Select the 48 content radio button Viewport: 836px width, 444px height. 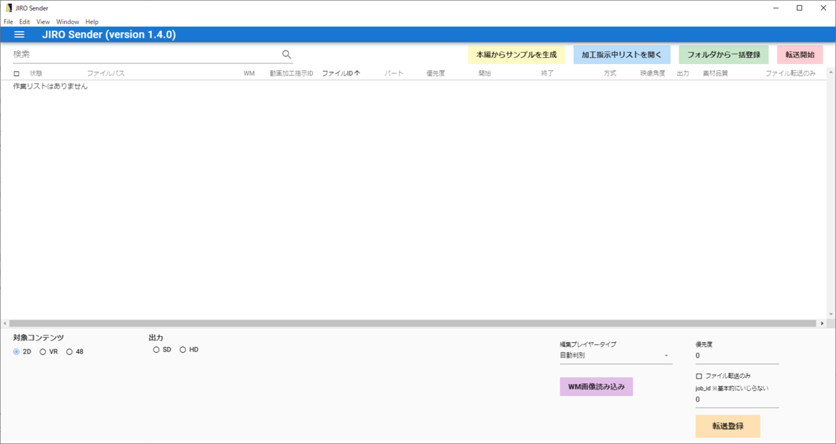(x=69, y=351)
